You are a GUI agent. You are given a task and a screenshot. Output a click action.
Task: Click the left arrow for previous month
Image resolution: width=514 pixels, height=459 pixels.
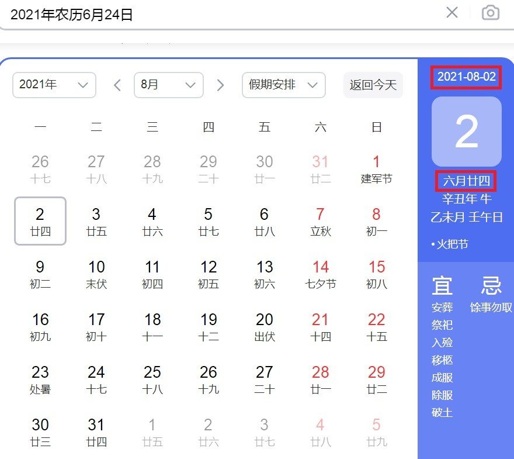click(x=116, y=85)
